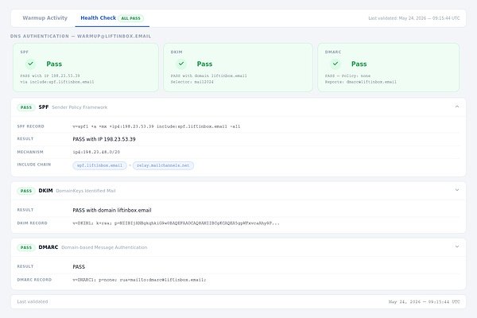Click the DMARC record value v=DMARC1
The height and width of the screenshot is (318, 477).
click(x=139, y=280)
